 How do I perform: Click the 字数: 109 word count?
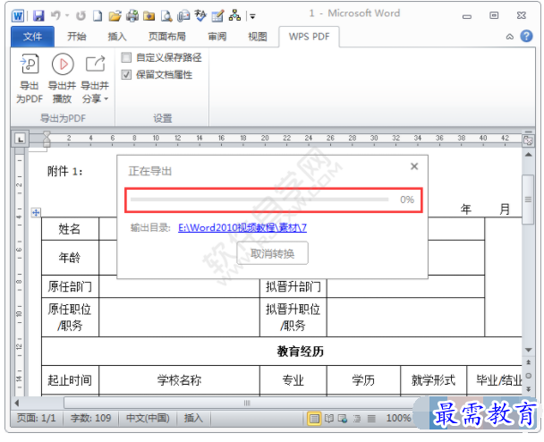pos(91,418)
